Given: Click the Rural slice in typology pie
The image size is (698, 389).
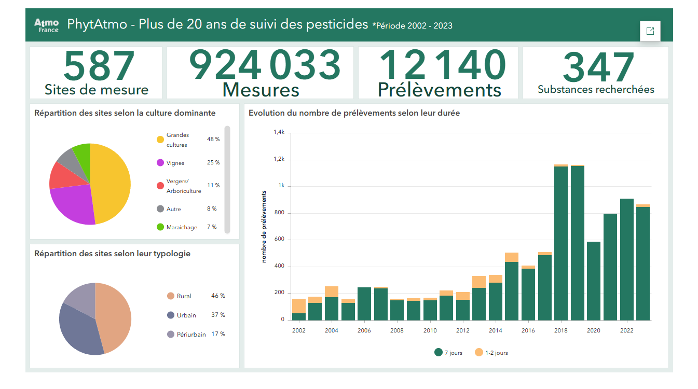Looking at the screenshot, I should 114,316.
